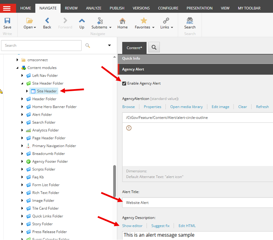Click the Links chain icon

click(x=166, y=21)
